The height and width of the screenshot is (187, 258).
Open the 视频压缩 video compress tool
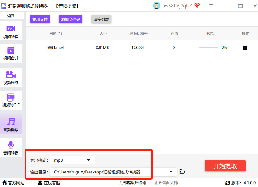click(11, 77)
